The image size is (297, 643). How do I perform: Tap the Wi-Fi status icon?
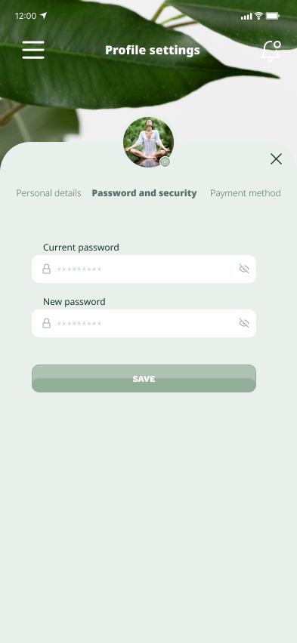[x=258, y=16]
